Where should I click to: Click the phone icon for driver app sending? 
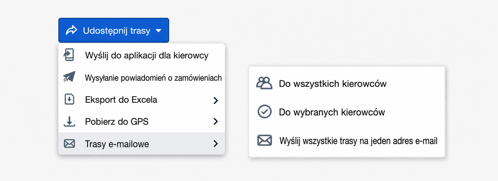click(x=69, y=55)
